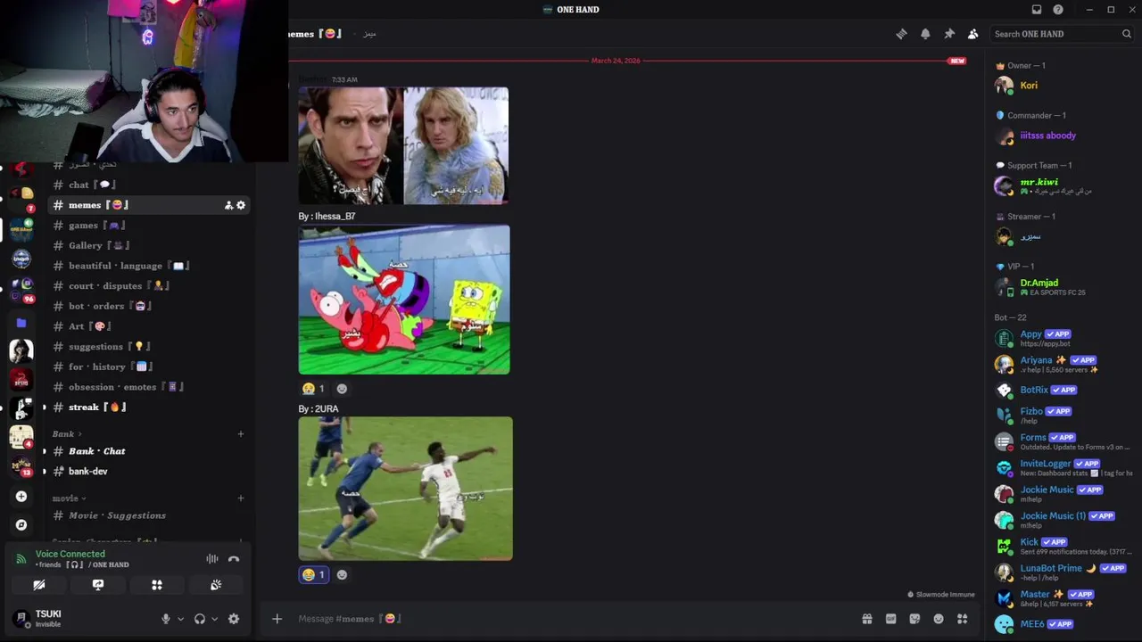Open the Inbox icon in title bar
The image size is (1142, 642).
[1037, 10]
